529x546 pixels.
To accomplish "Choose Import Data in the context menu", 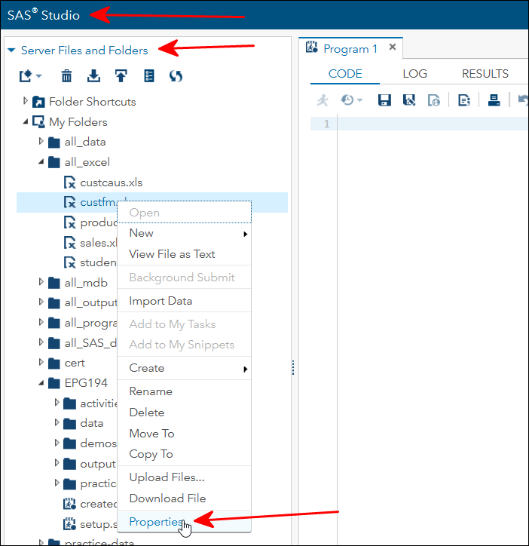I will [x=184, y=301].
